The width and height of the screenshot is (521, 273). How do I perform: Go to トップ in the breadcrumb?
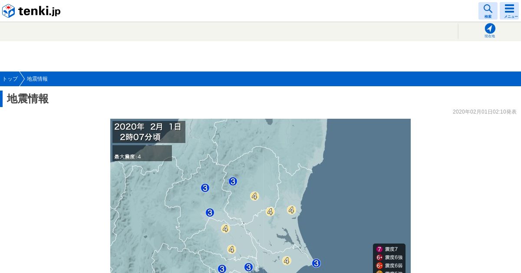click(x=10, y=79)
